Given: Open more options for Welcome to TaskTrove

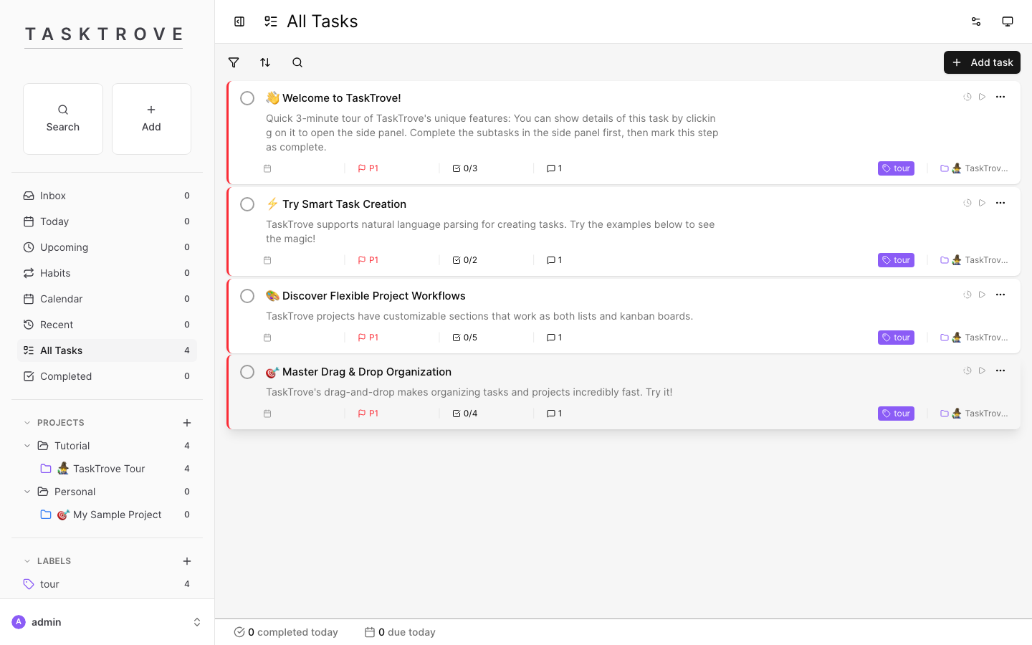Looking at the screenshot, I should coord(1000,97).
